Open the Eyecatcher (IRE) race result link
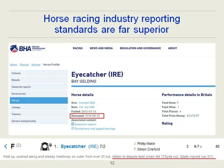 coord(80,146)
